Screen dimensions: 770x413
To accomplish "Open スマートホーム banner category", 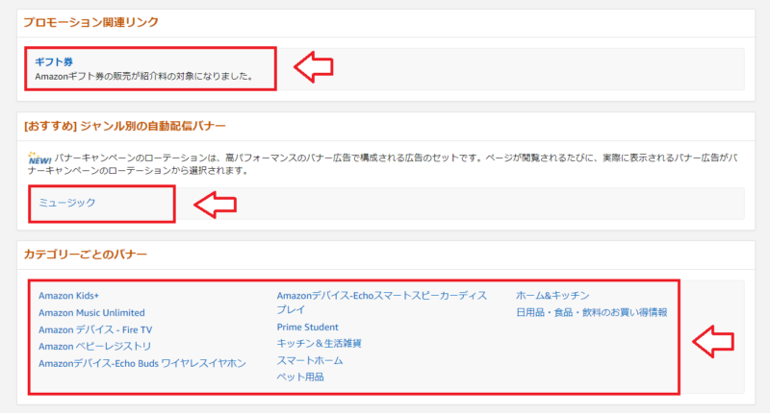I will tap(310, 360).
